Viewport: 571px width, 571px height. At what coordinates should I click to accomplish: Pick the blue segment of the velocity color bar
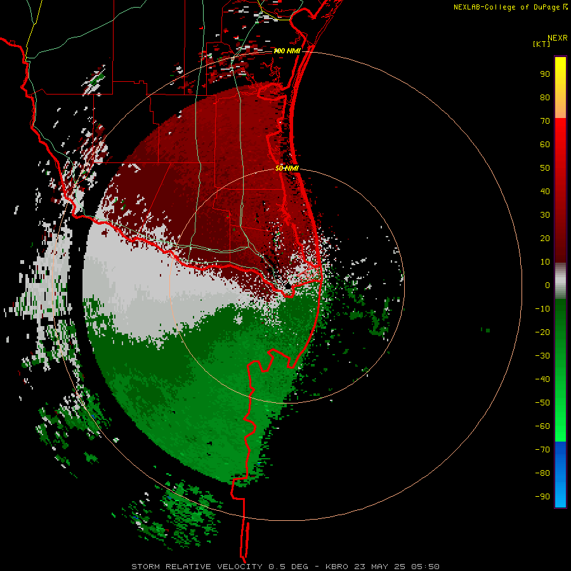[x=560, y=475]
